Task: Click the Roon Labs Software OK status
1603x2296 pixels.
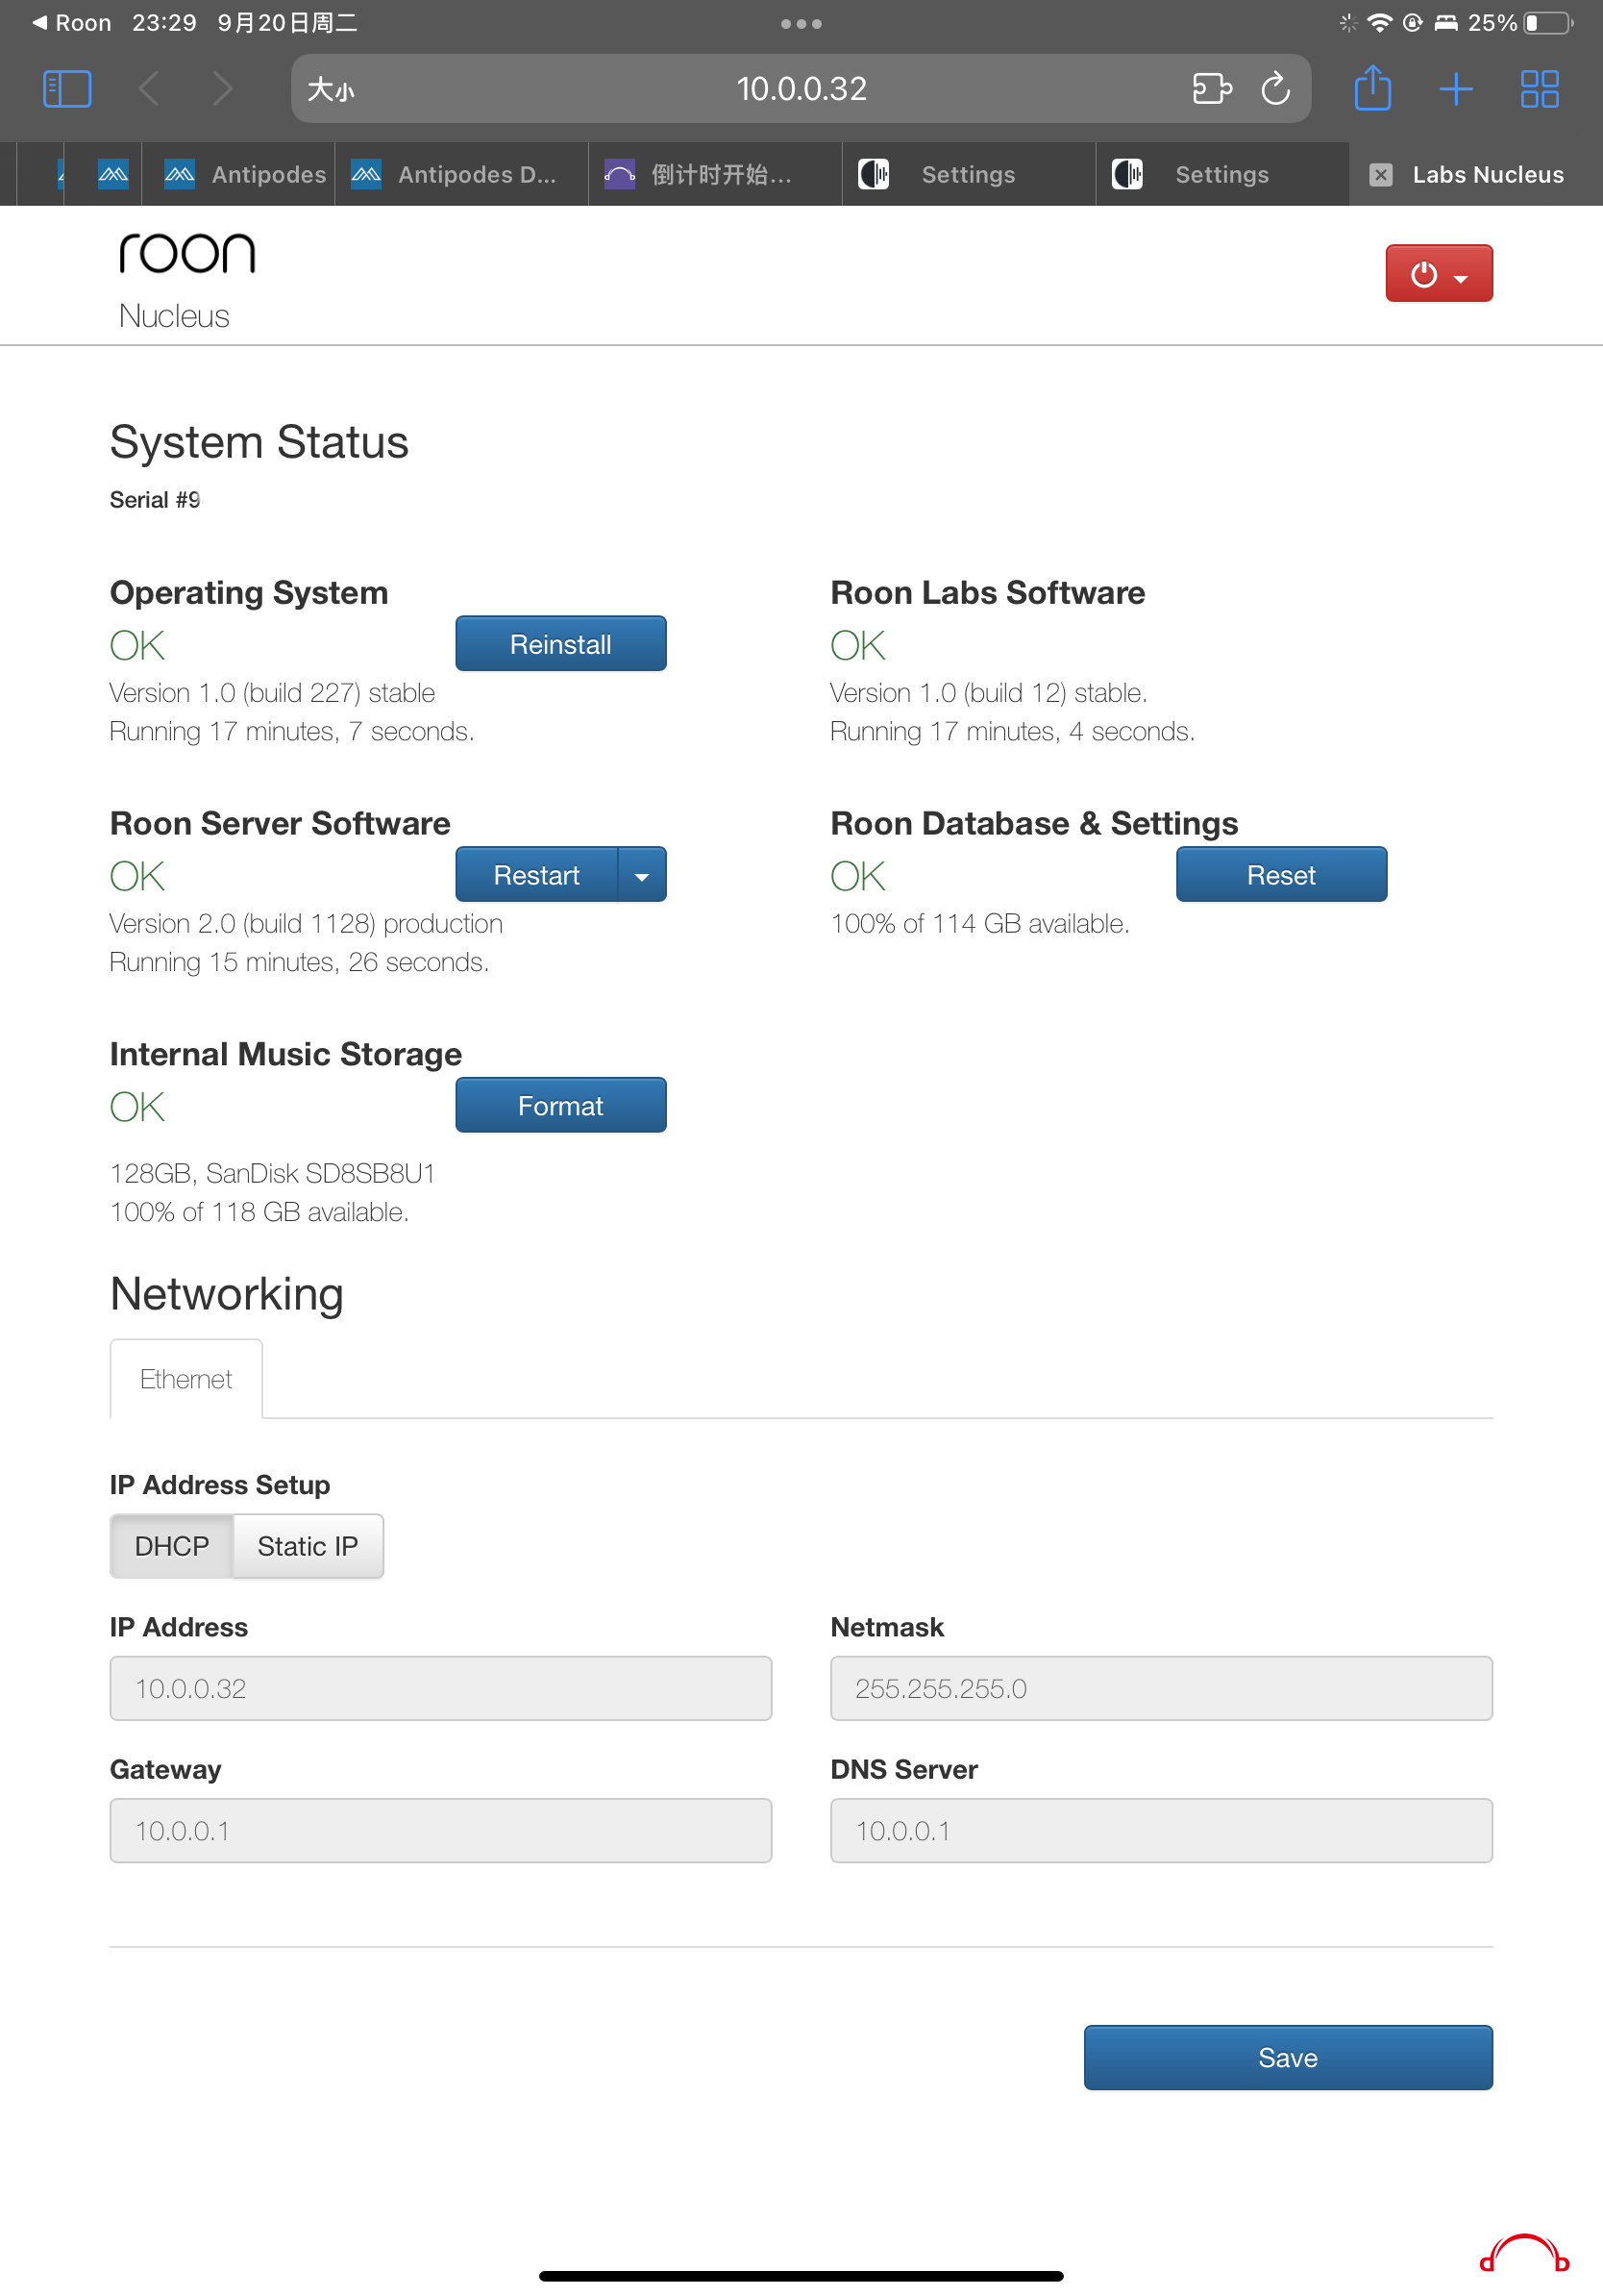Action: (857, 645)
